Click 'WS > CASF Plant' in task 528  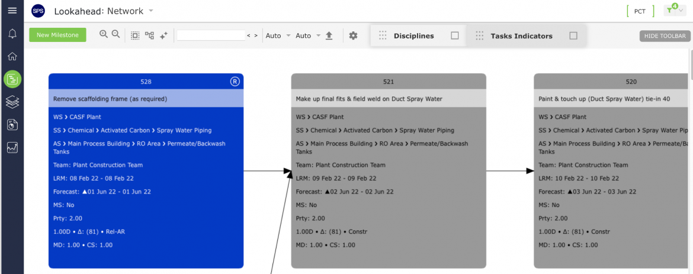77,117
